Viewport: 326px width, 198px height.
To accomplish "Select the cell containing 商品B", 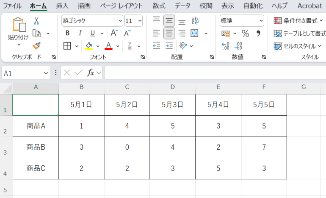I will (x=36, y=147).
